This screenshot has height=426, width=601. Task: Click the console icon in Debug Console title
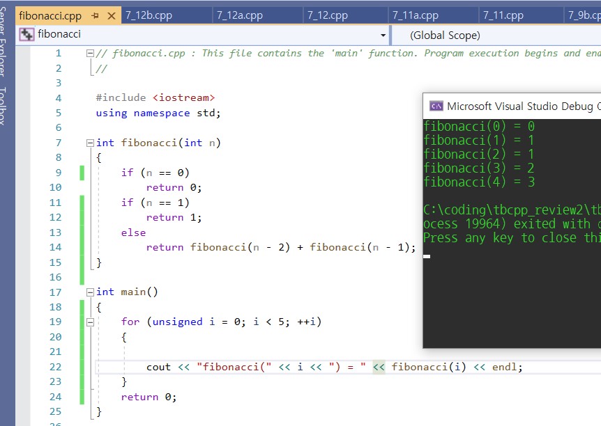pyautogui.click(x=436, y=106)
